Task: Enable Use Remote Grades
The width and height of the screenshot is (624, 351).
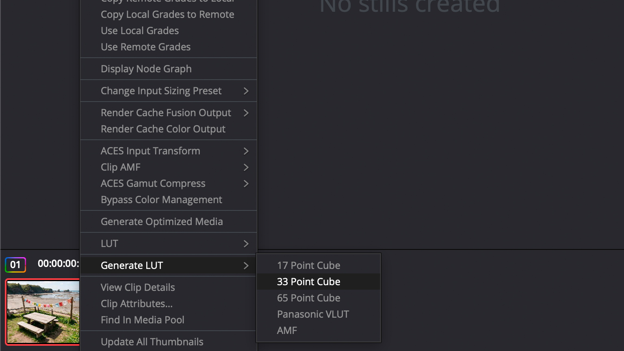Action: (x=145, y=47)
